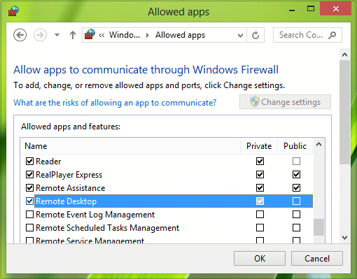This screenshot has width=357, height=279.
Task: Open the recent locations dropdown arrow
Action: 57,35
